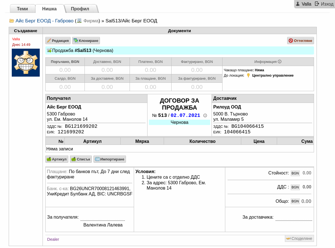Open the Valla user link
Viewport: 335px width, 248px height.
(x=306, y=4)
